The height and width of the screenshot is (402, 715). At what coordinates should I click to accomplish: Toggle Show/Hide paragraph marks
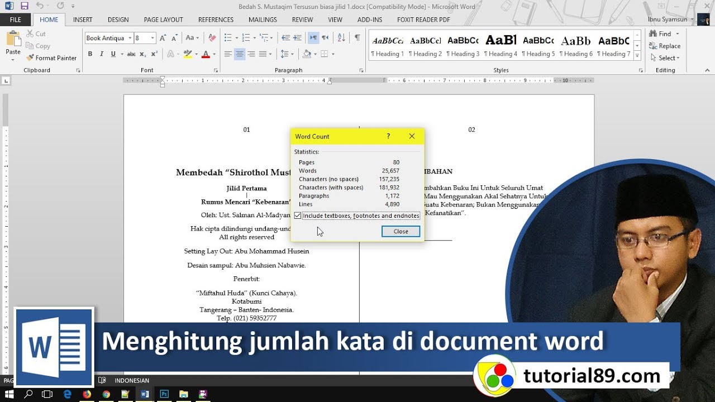click(x=357, y=38)
